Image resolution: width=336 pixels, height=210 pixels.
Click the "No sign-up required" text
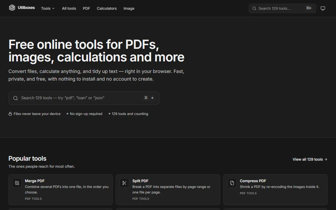point(86,114)
